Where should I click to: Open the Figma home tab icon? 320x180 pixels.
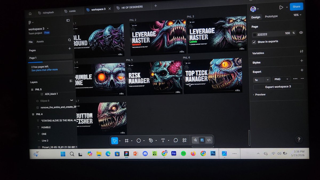[x=30, y=13]
